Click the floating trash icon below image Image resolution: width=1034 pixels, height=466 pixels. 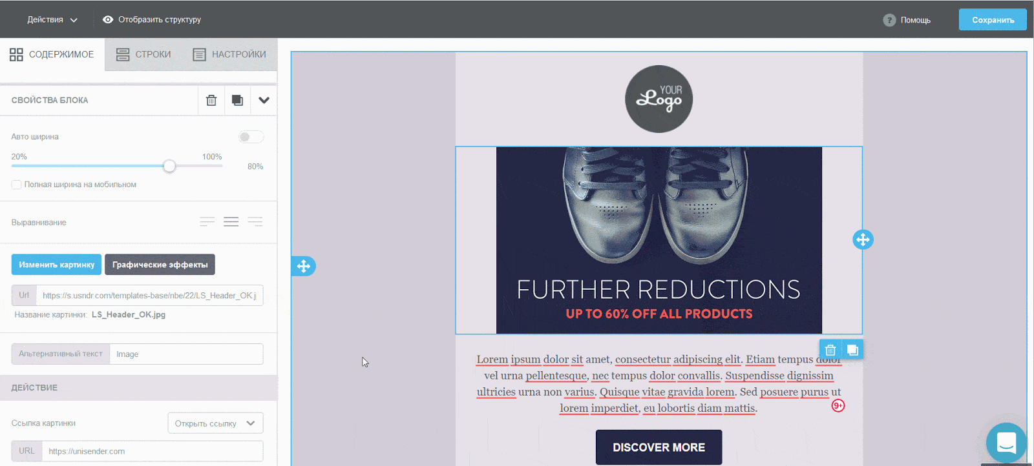(830, 350)
